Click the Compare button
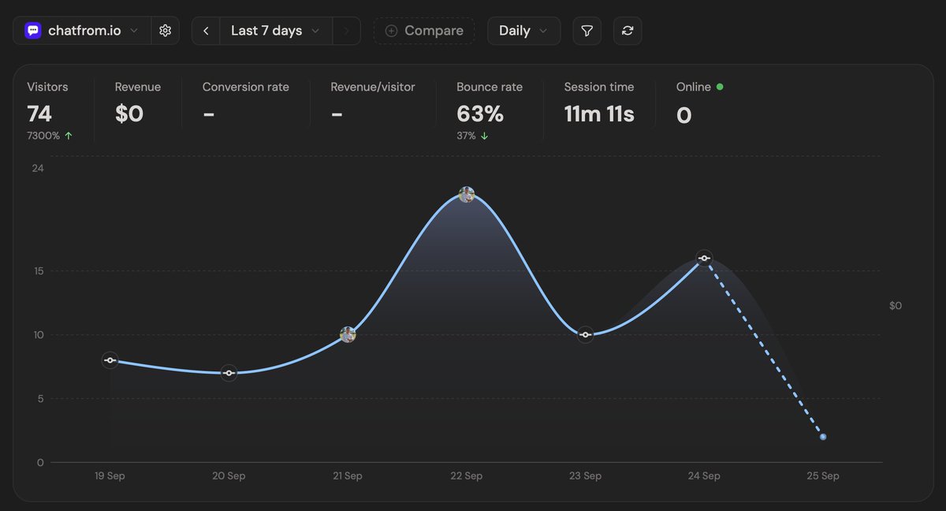This screenshot has height=511, width=946. (424, 31)
